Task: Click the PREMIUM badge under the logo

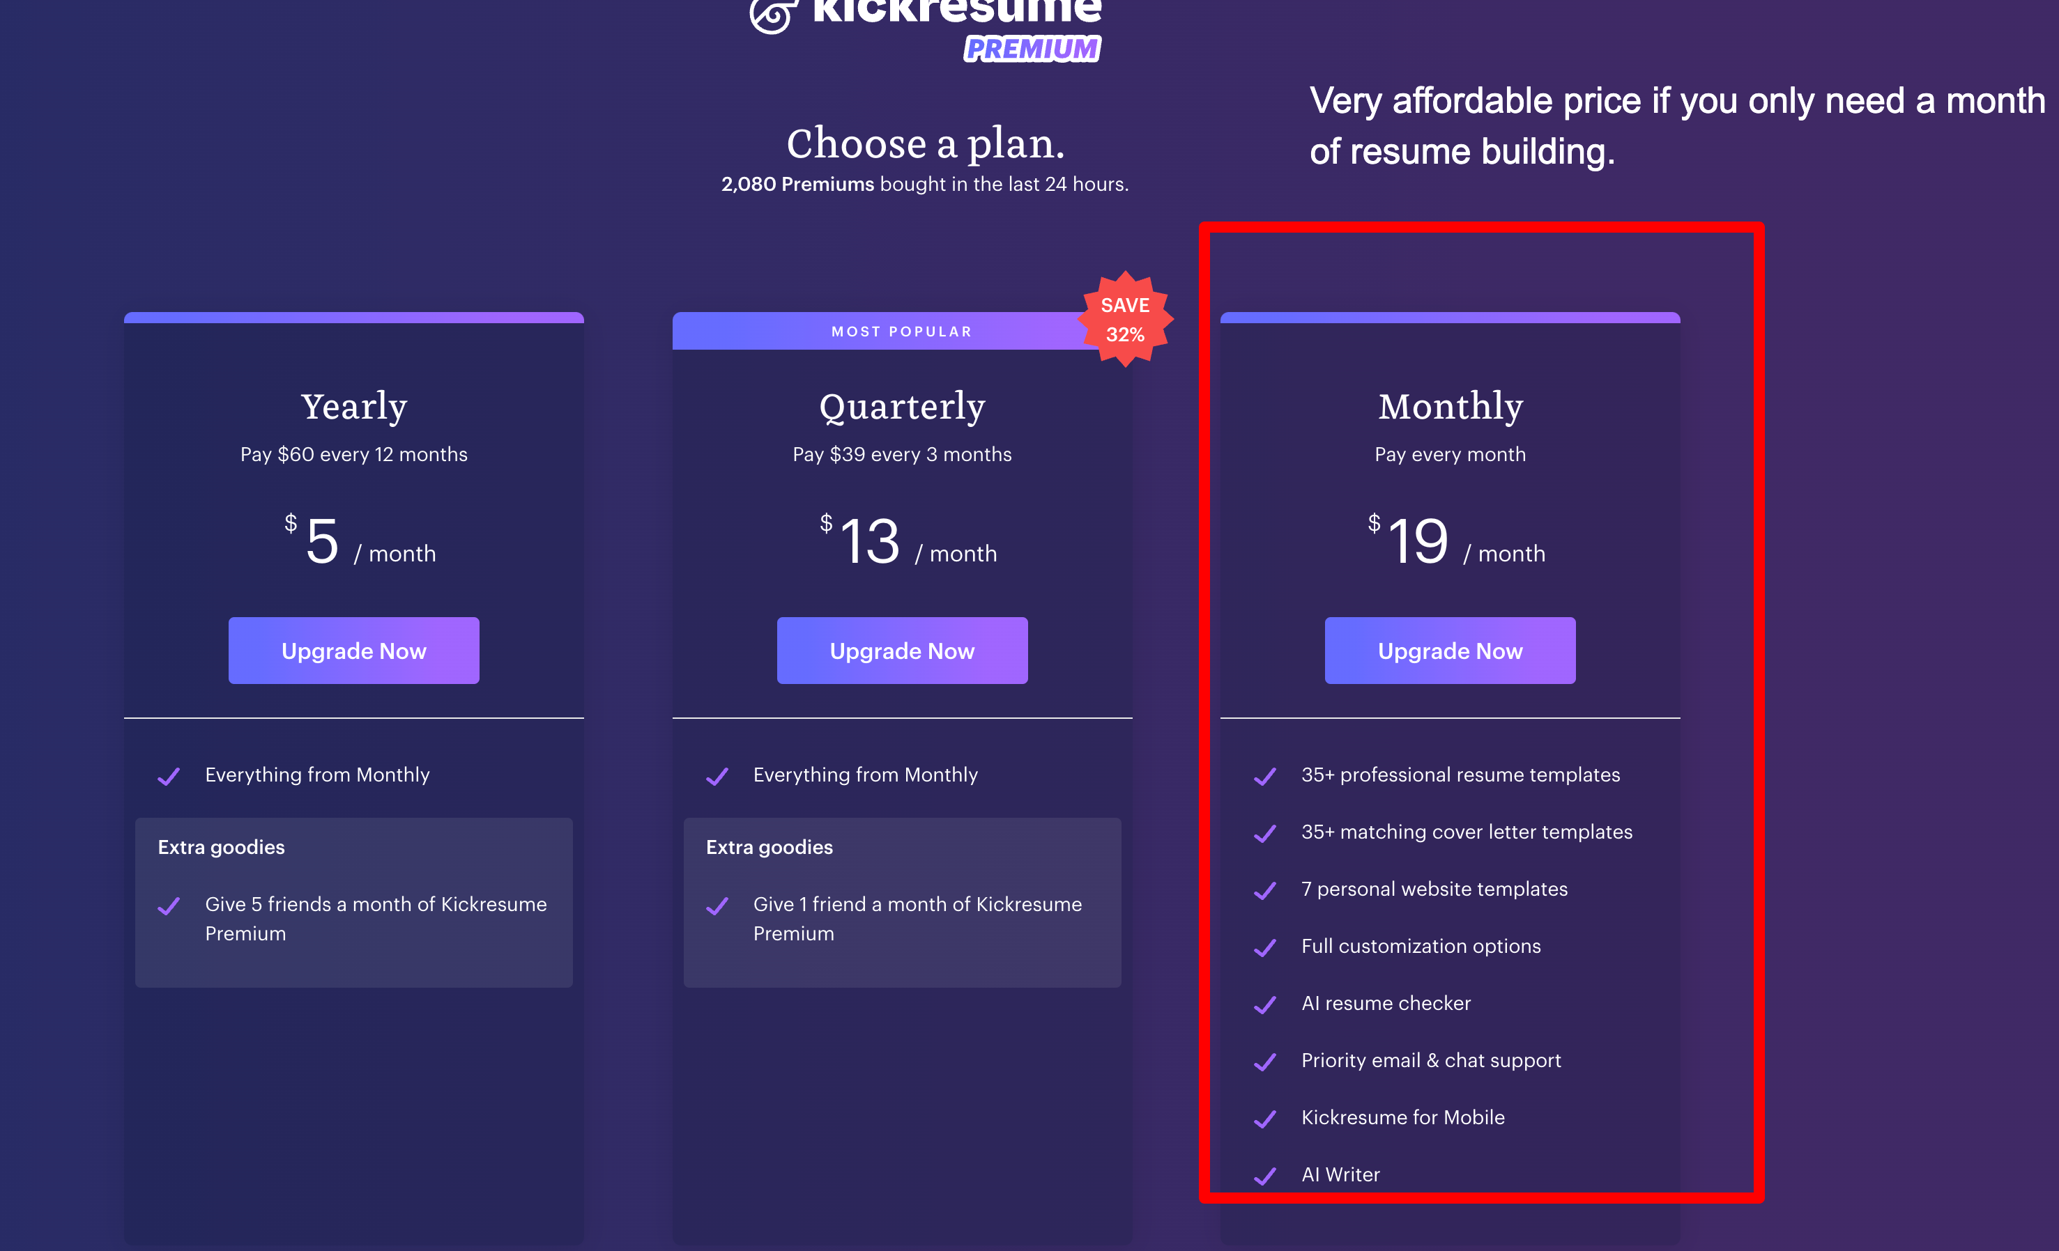Action: (1033, 49)
